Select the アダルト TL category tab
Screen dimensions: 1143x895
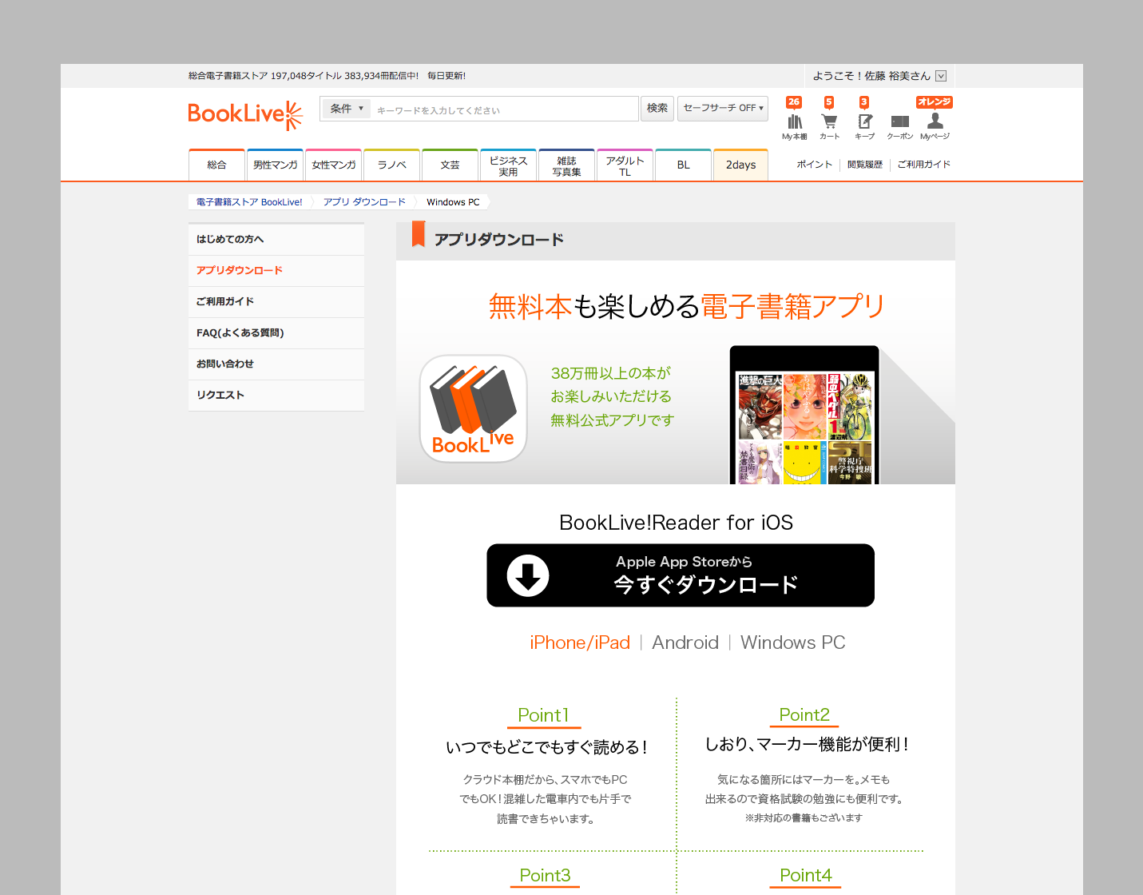tap(625, 165)
